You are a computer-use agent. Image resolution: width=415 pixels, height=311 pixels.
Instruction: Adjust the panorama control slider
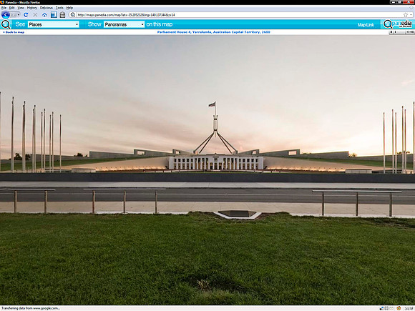click(x=399, y=32)
